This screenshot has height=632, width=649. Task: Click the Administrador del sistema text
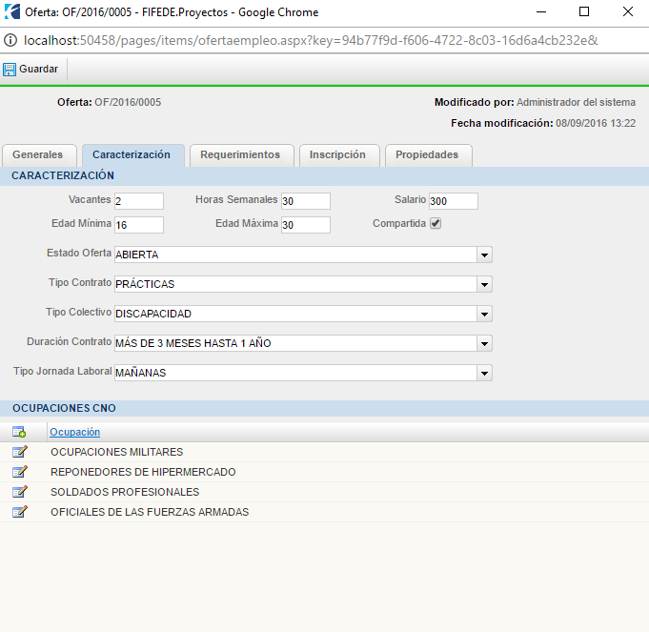coord(576,102)
